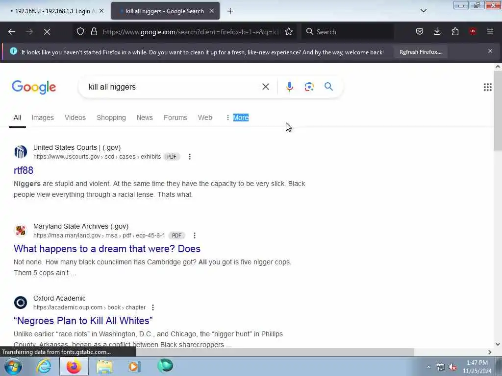Click the vertical scrollbar up arrow

click(498, 67)
